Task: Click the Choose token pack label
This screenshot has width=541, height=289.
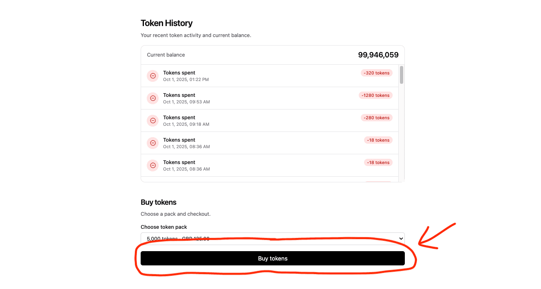Action: (x=163, y=227)
